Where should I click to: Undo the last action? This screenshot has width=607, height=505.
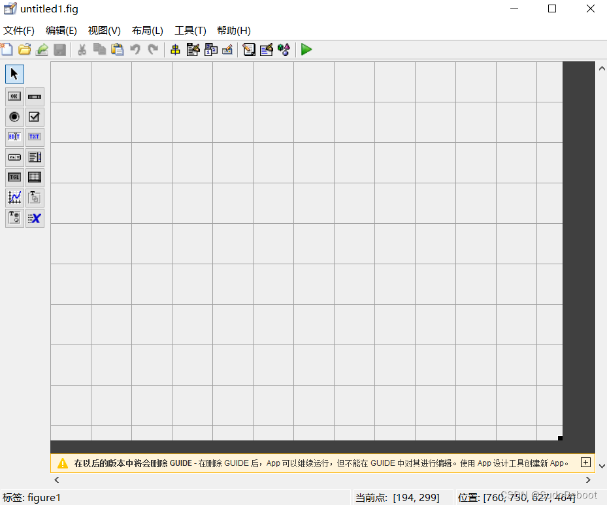(x=135, y=50)
